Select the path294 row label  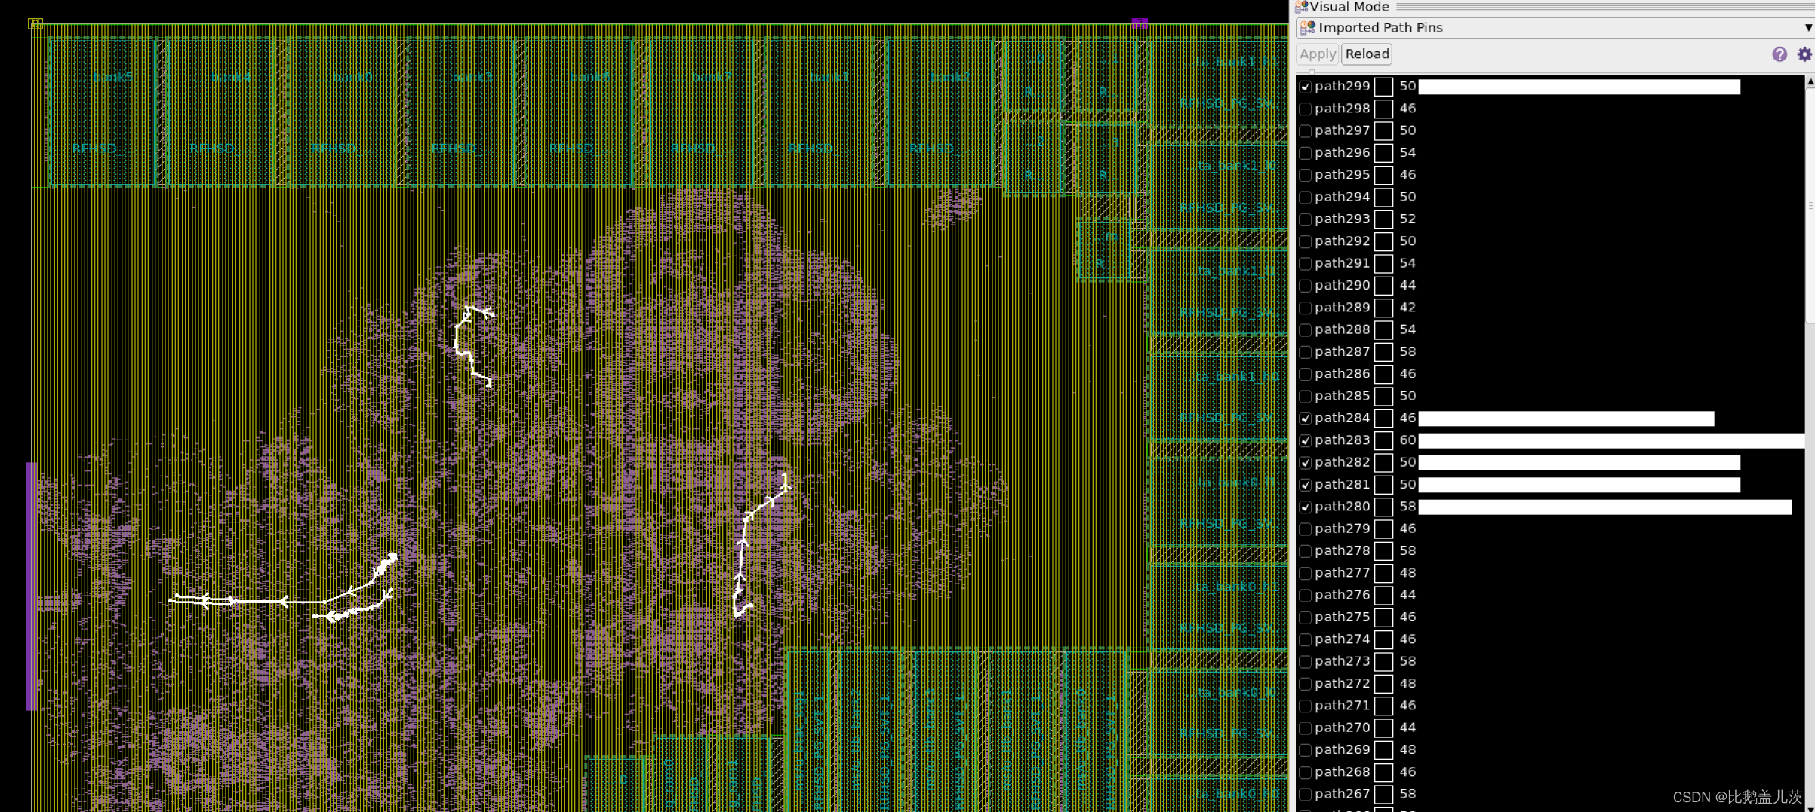point(1342,197)
